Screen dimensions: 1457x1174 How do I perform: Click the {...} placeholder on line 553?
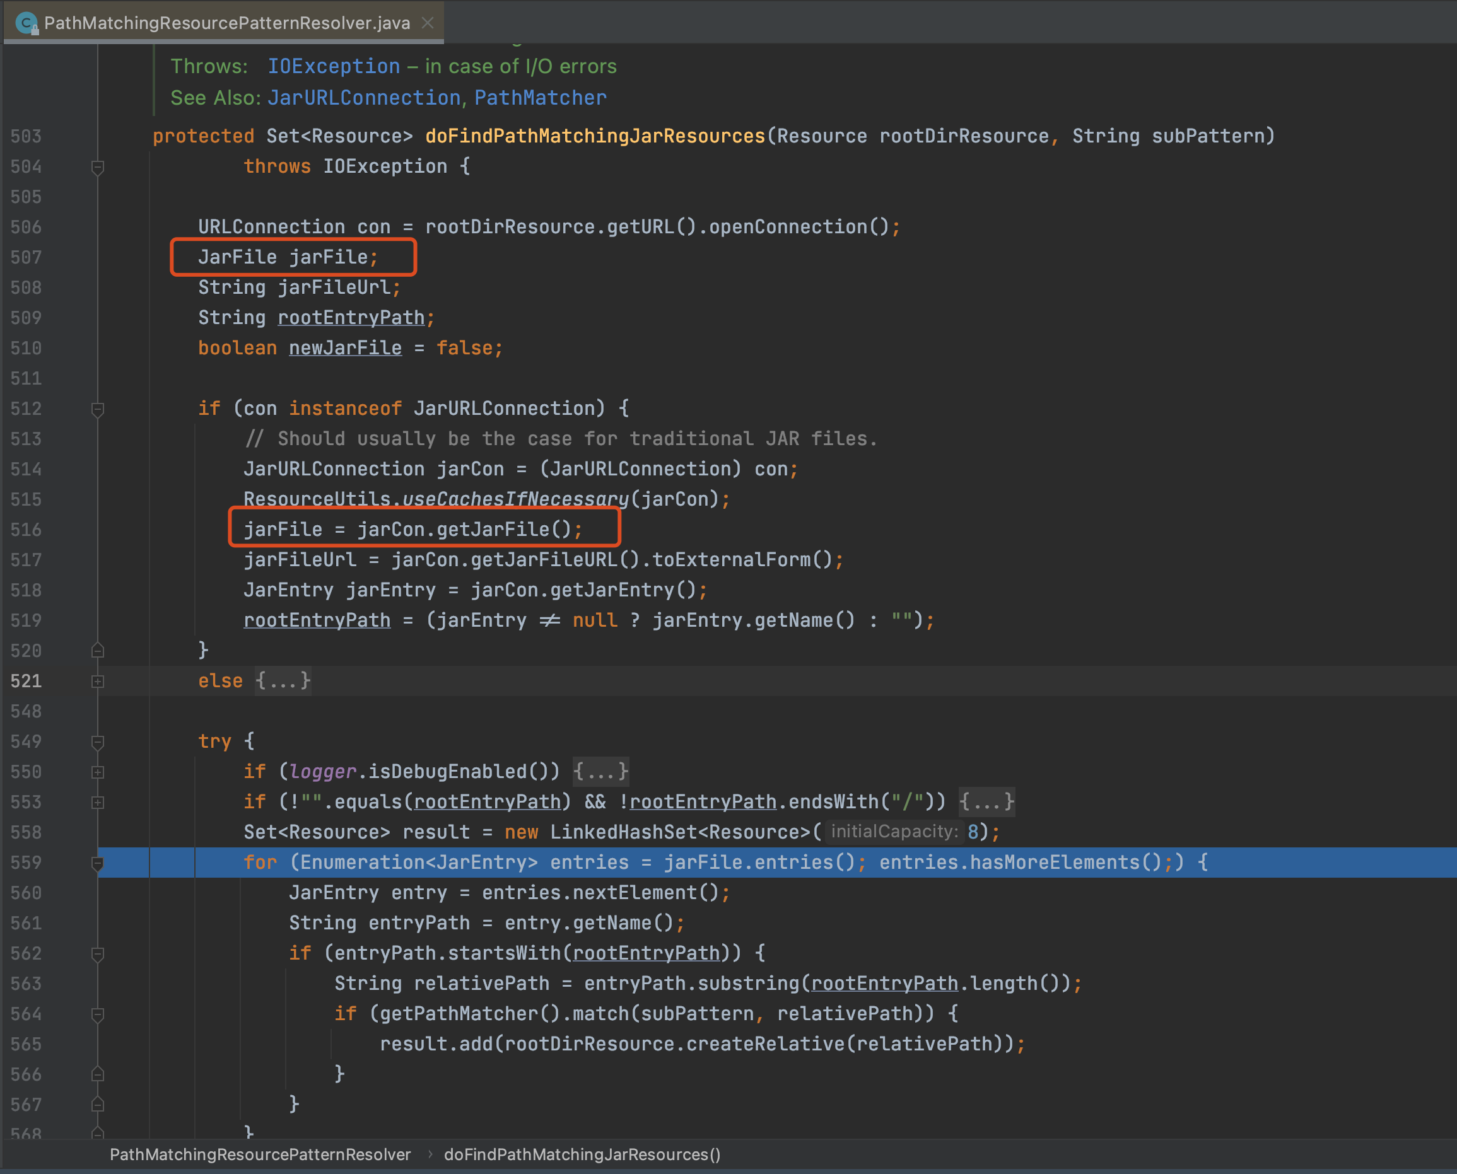tap(986, 801)
